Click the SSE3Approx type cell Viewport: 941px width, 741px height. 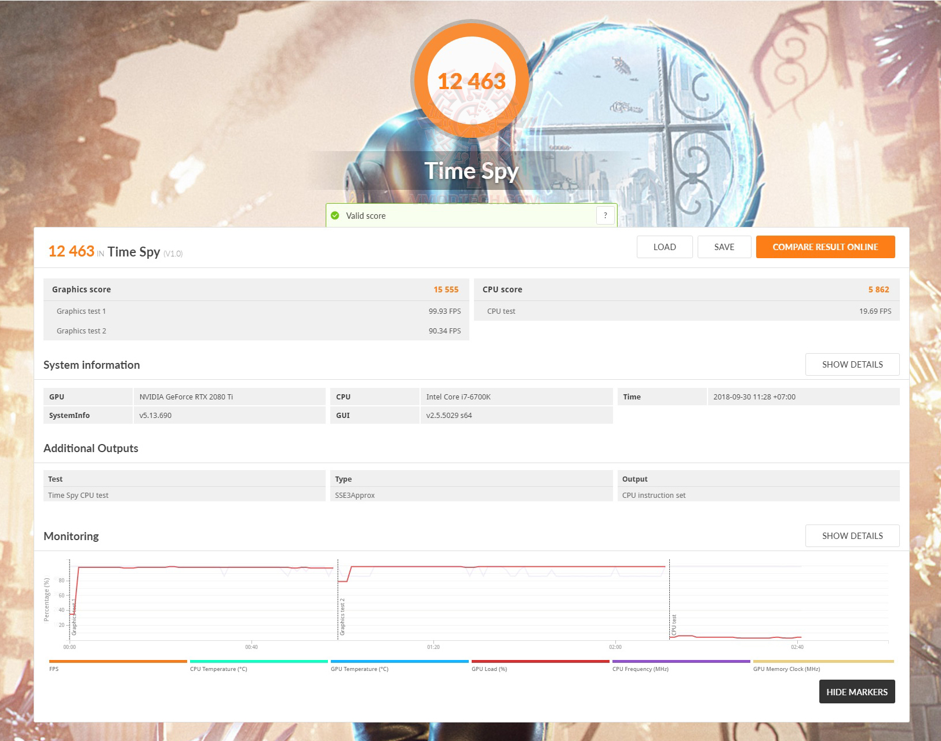pos(472,495)
